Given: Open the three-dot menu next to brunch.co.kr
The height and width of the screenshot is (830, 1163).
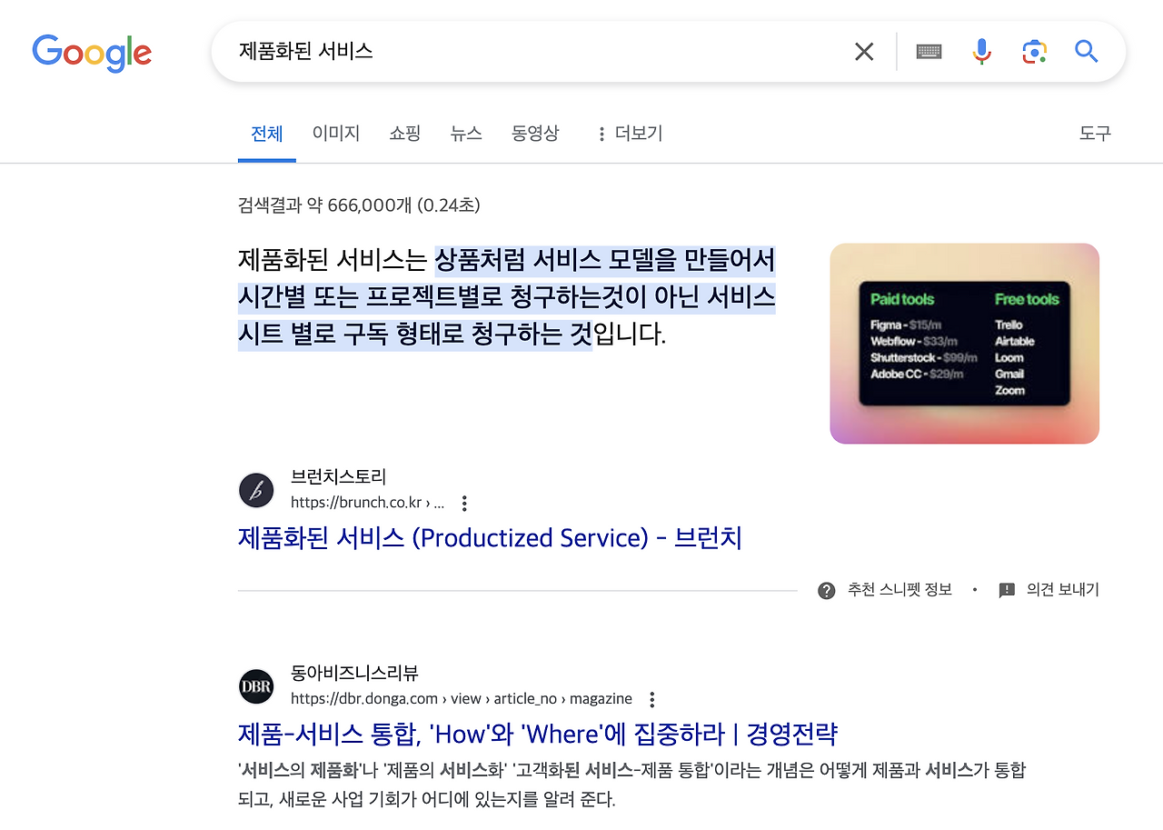Looking at the screenshot, I should (463, 503).
